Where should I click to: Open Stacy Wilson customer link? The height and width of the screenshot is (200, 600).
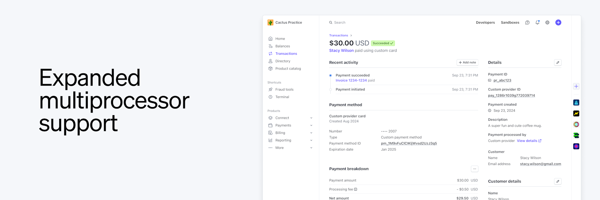pyautogui.click(x=341, y=50)
